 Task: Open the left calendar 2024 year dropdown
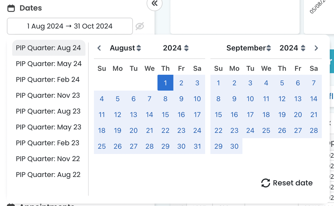[176, 48]
